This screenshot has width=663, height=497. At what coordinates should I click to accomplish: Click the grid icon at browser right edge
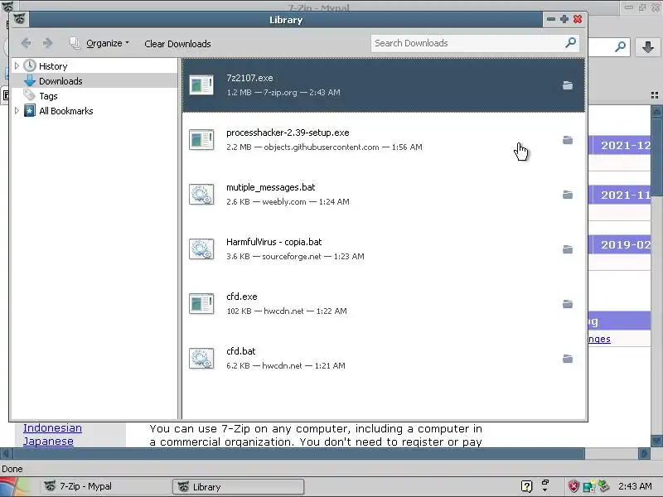[x=655, y=95]
